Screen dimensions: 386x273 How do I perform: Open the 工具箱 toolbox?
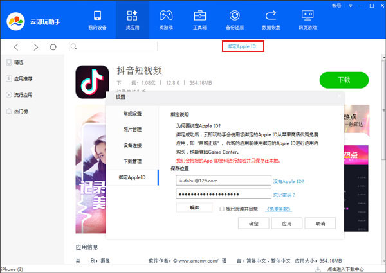coord(199,20)
